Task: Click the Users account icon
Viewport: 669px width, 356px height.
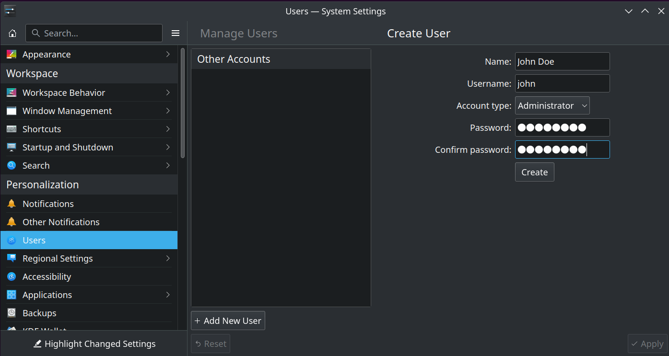Action: point(12,240)
